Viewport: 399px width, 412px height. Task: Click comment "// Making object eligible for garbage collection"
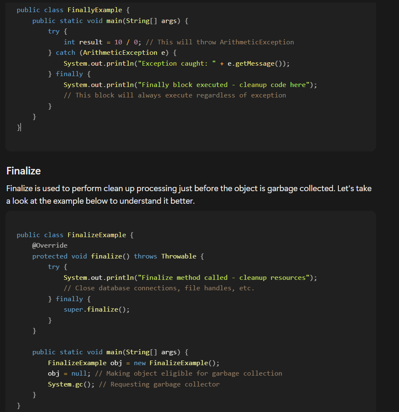click(x=188, y=374)
